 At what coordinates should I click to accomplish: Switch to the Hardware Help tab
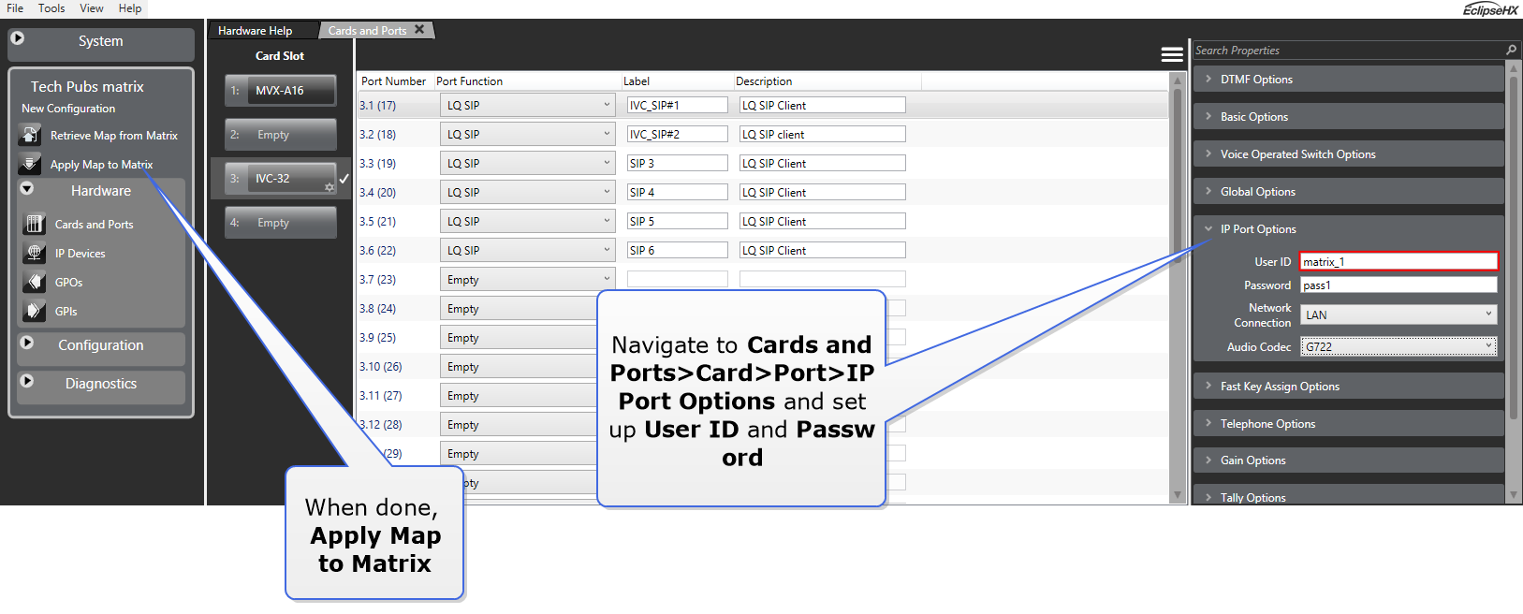256,31
